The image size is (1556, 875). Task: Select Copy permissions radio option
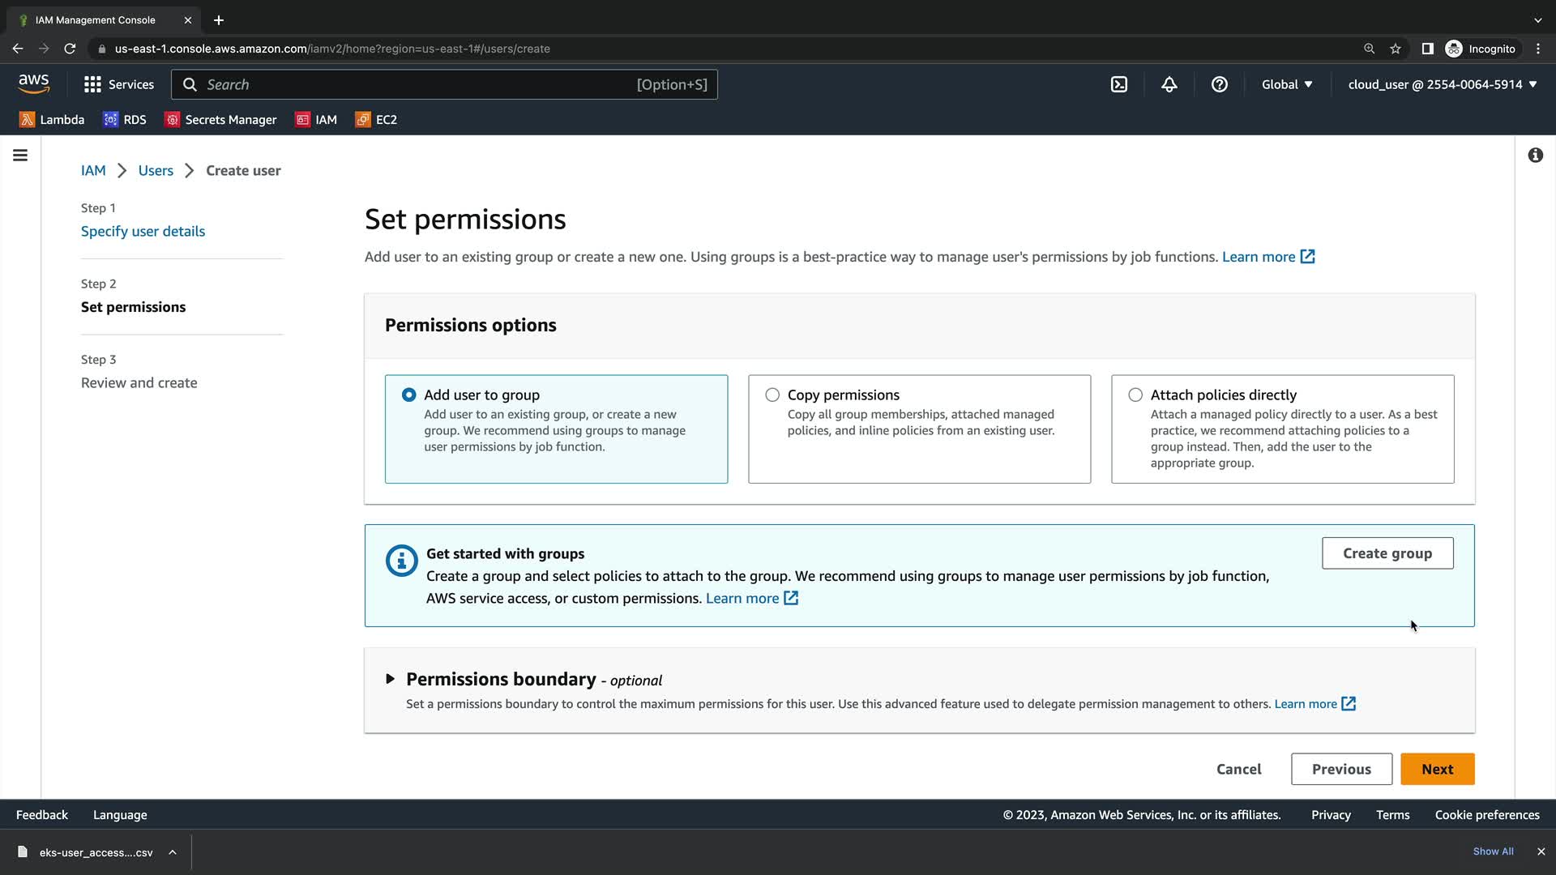772,395
